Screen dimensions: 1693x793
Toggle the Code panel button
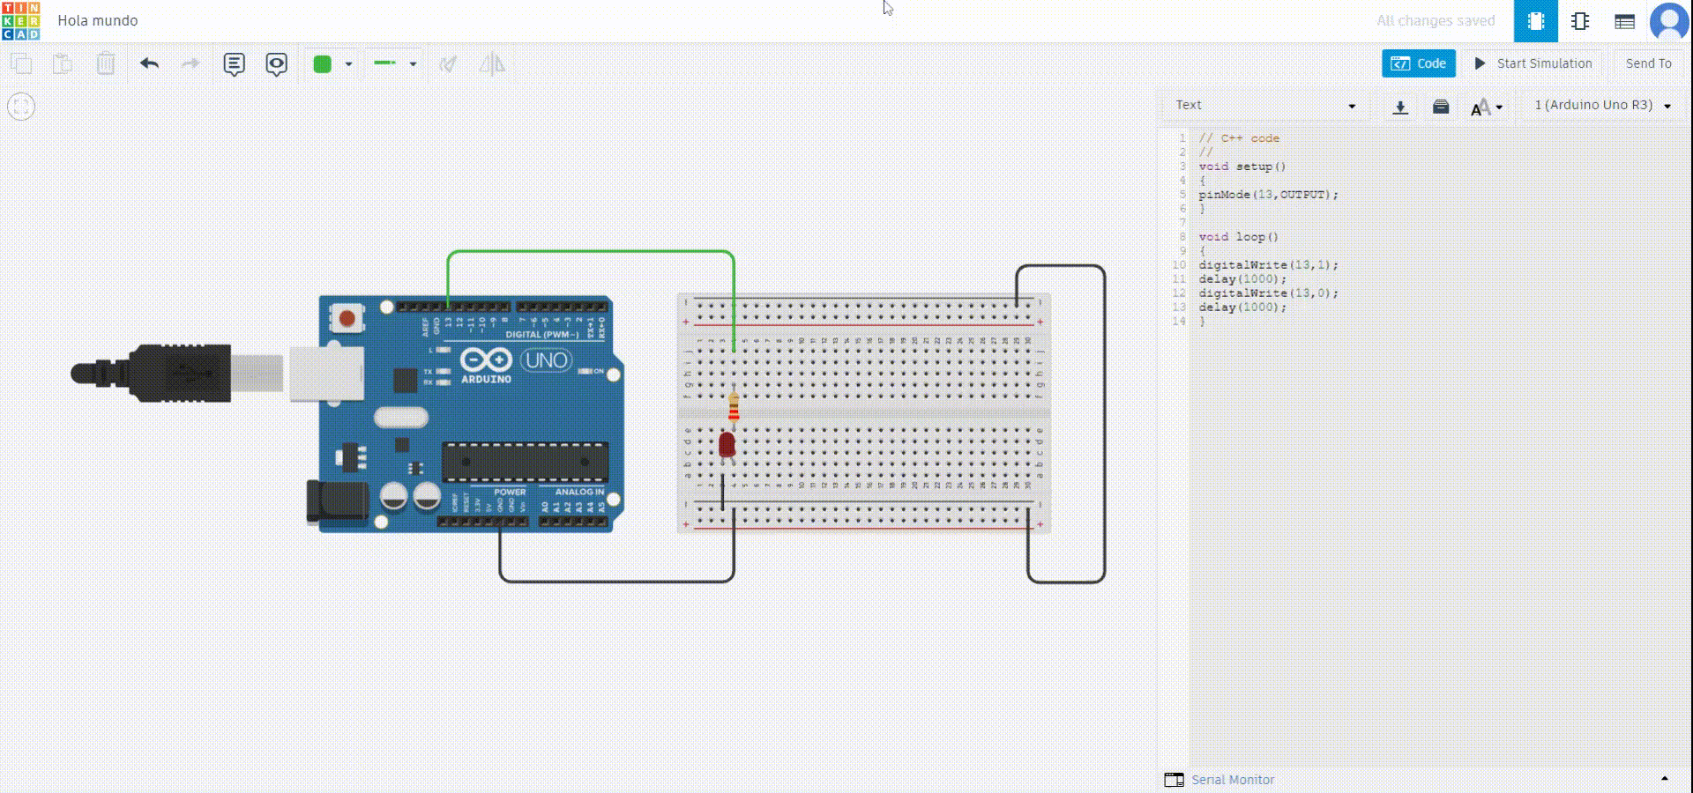pos(1419,63)
